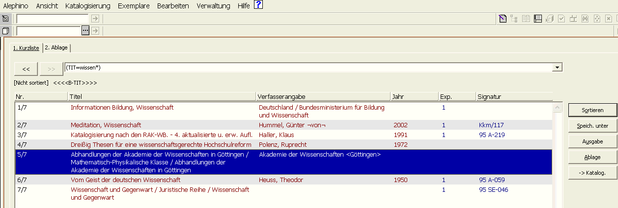The image size is (618, 208).
Task: Click the Sortieren button
Action: coord(592,110)
